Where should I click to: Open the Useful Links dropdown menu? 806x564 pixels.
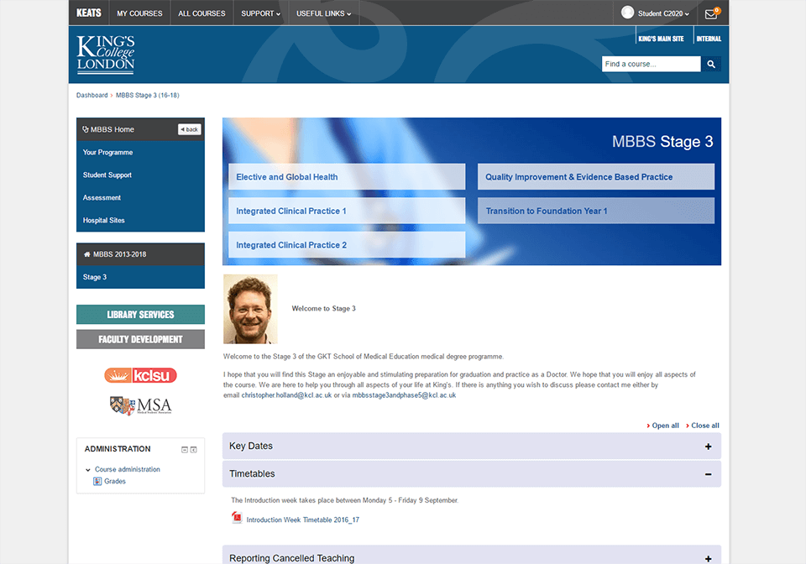point(323,13)
